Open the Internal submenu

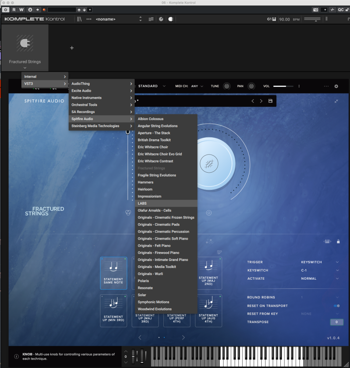pyautogui.click(x=45, y=77)
